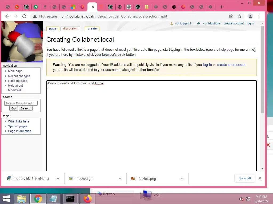This screenshot has width=273, height=204.
Task: Switch to the tab with green N favicon
Action: 36,7
